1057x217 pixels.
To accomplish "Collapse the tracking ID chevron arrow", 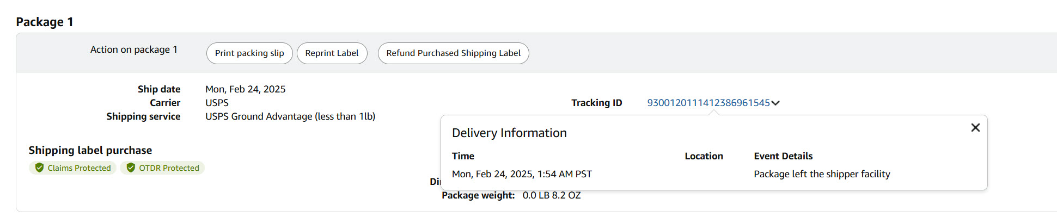I will 775,103.
